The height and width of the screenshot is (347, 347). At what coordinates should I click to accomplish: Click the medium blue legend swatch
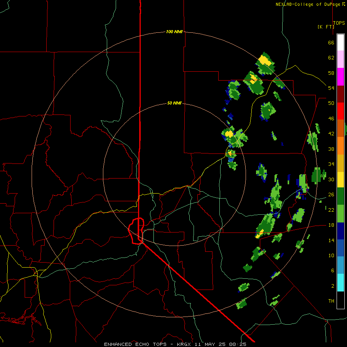point(340,248)
